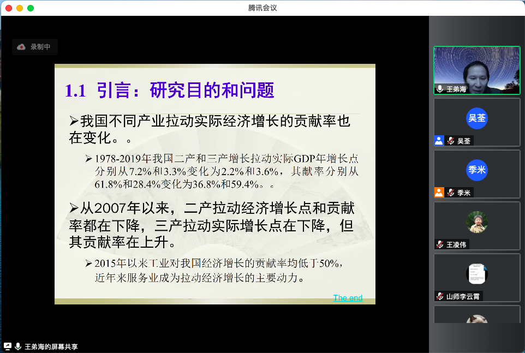
Task: Unmute 吴荃's microphone
Action: click(450, 140)
